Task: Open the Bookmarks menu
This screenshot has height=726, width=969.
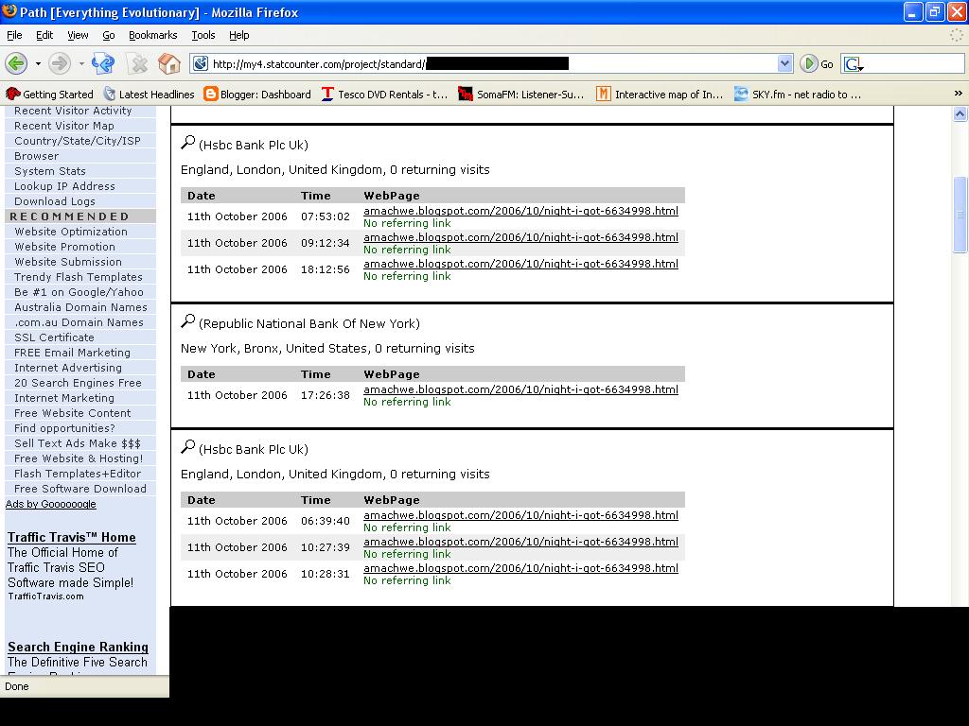Action: point(152,35)
